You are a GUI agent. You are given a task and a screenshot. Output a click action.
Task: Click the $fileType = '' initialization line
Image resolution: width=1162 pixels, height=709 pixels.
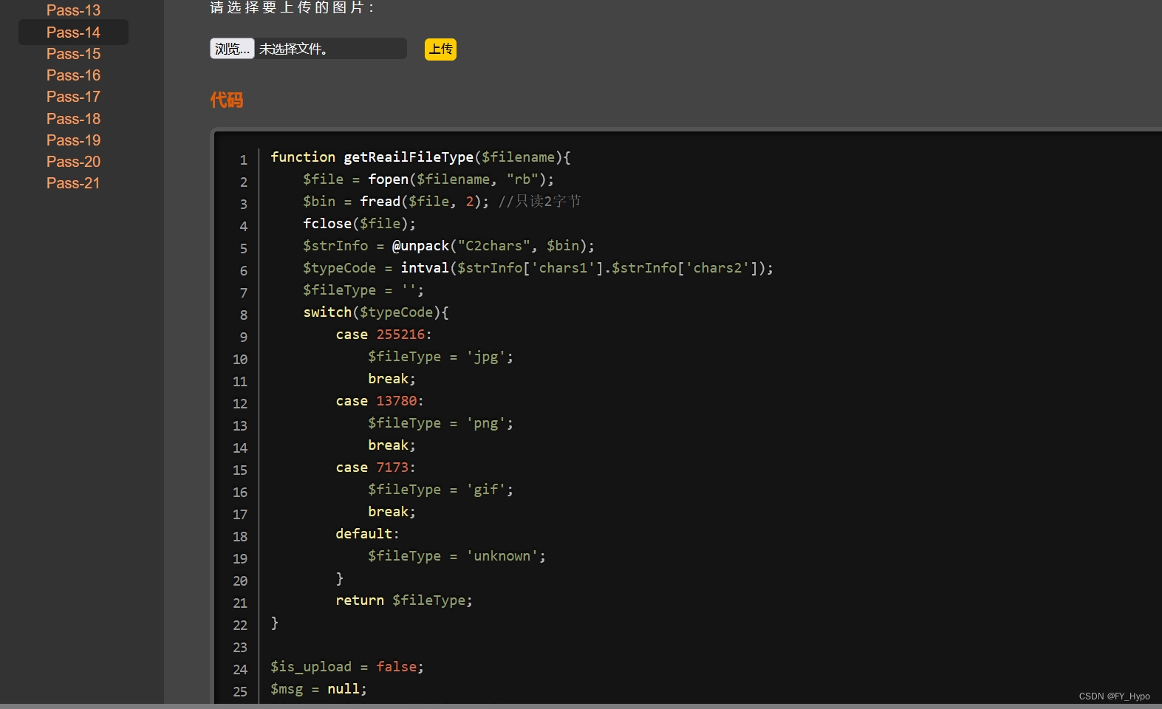tap(363, 290)
